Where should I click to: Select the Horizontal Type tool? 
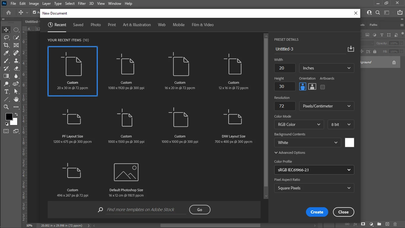point(6,91)
